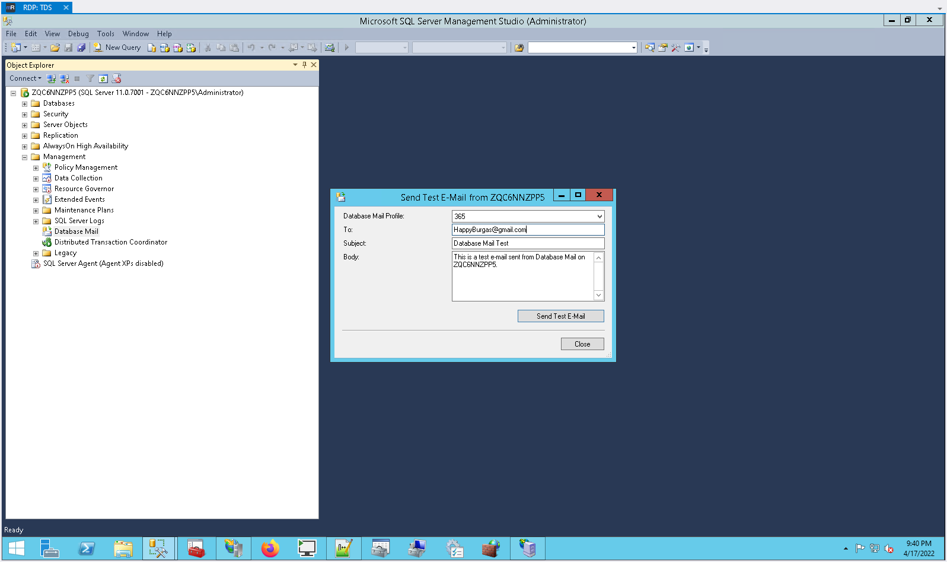
Task: Click the Database Engine Query icon
Action: 152,47
